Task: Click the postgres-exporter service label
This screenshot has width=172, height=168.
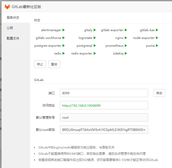Action: click(48, 46)
